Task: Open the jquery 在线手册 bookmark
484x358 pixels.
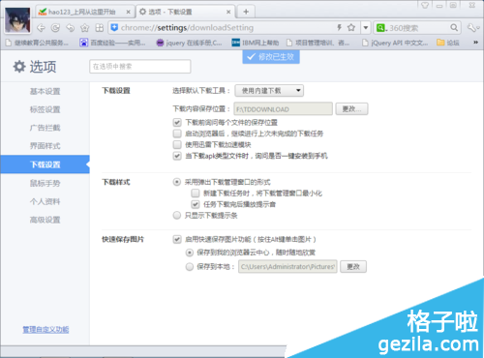Action: pyautogui.click(x=190, y=43)
